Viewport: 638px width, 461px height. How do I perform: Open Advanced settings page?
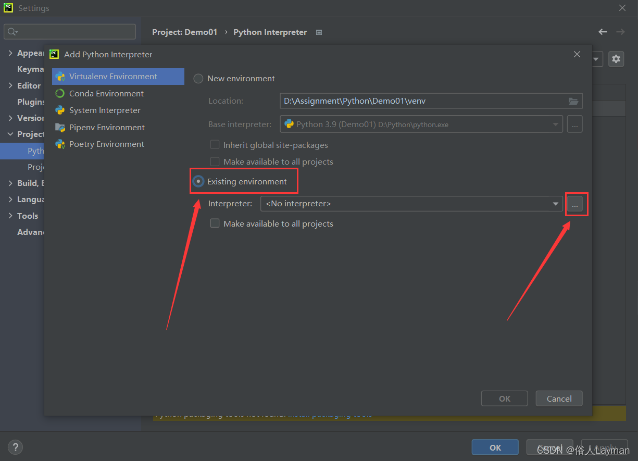31,232
